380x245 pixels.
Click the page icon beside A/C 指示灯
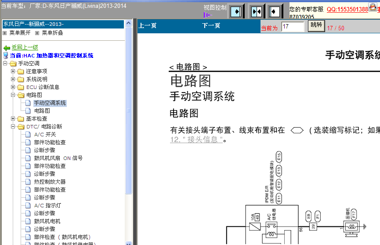(x=28, y=206)
